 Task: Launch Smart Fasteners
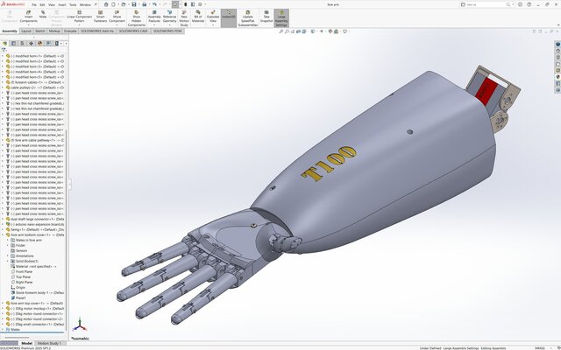(x=100, y=17)
